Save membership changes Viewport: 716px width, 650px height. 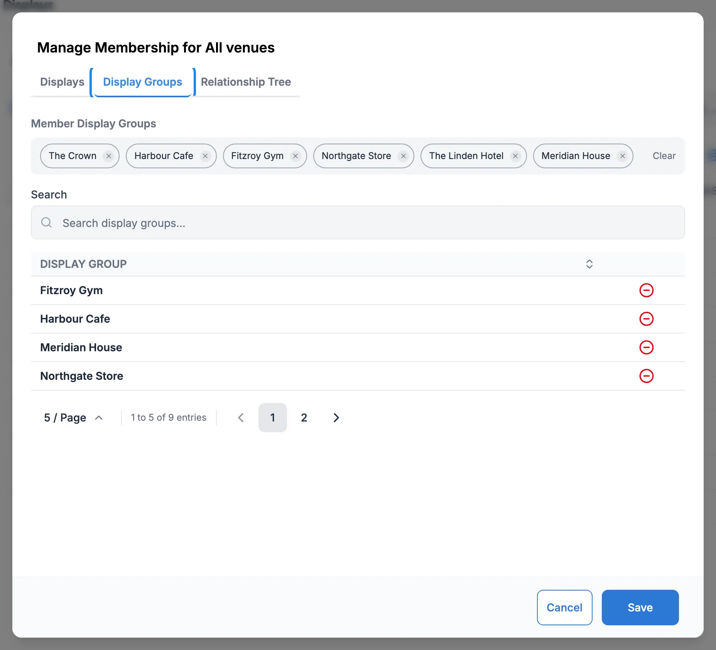pos(640,608)
